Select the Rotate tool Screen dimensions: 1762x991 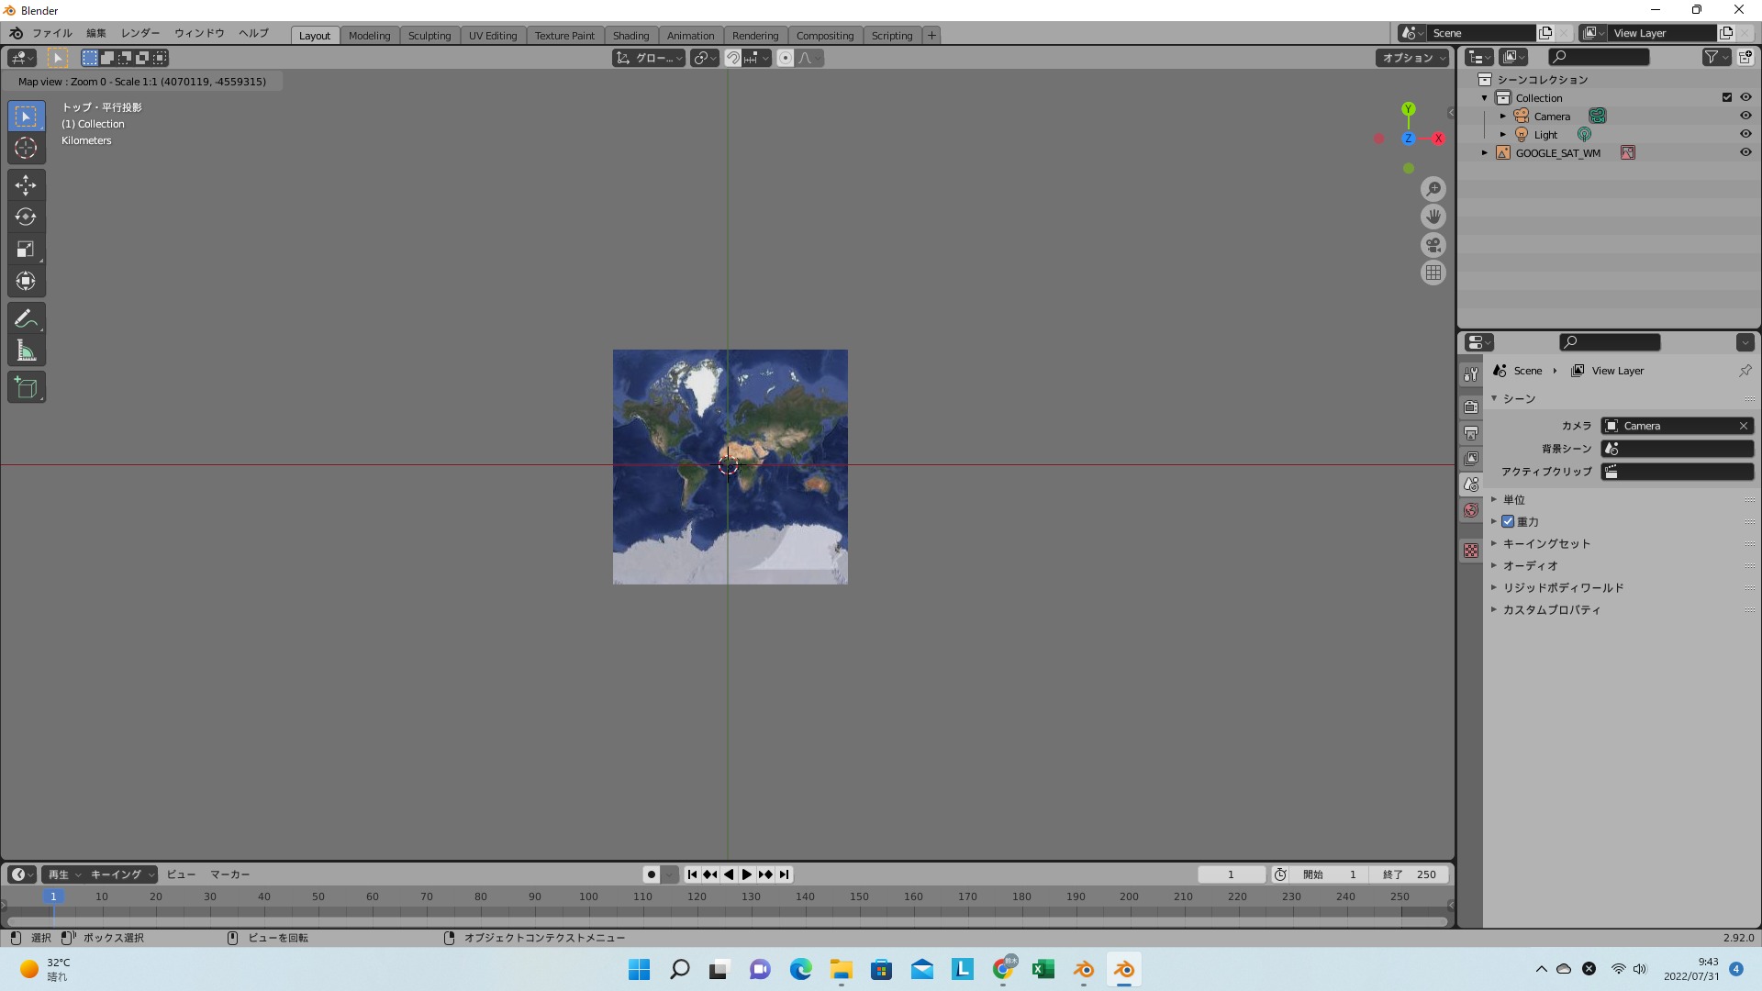26,217
